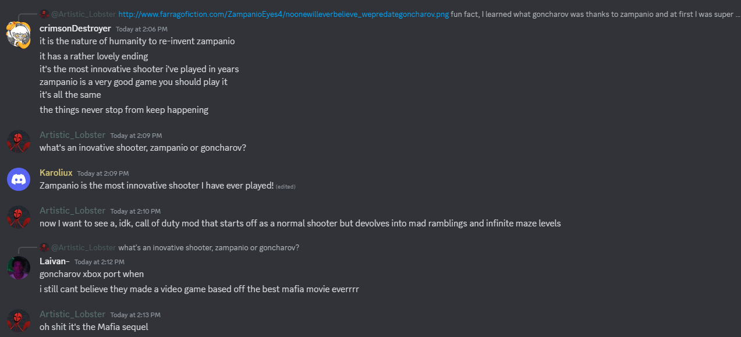Screen dimensions: 741x337
Task: Click the Karoliux username
Action: (55, 173)
